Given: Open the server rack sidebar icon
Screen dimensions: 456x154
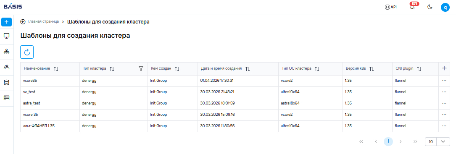Looking at the screenshot, I should 6,98.
